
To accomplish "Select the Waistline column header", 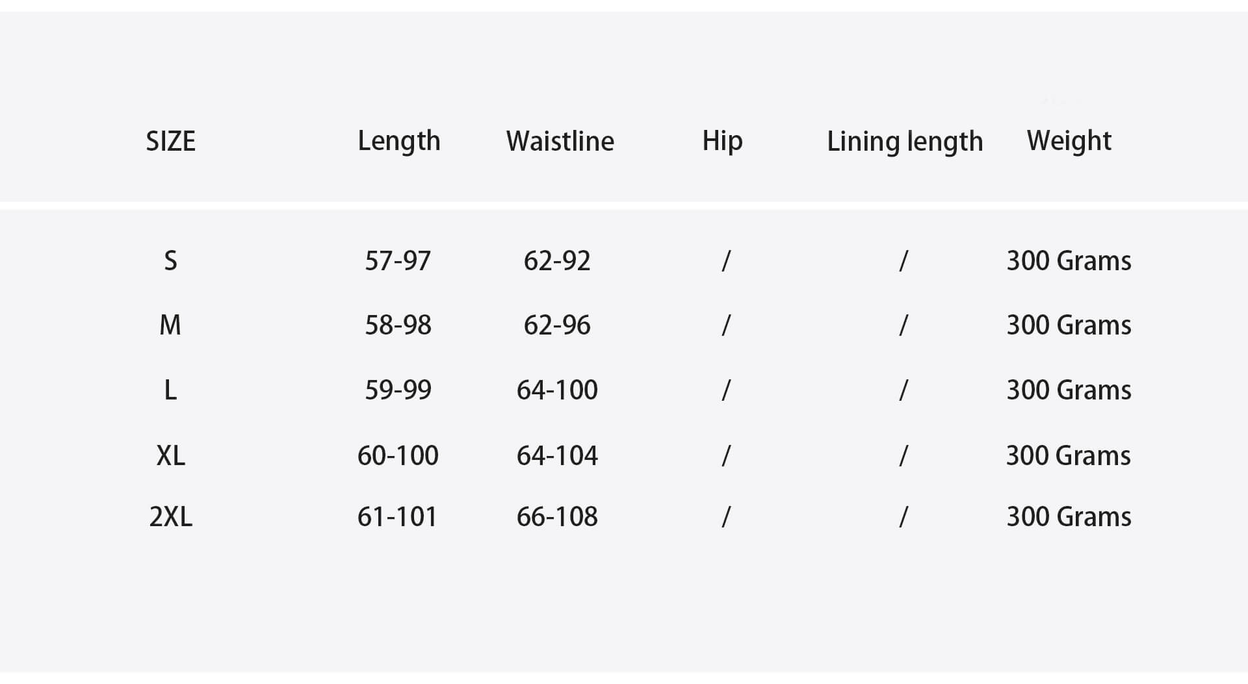I will coord(560,141).
